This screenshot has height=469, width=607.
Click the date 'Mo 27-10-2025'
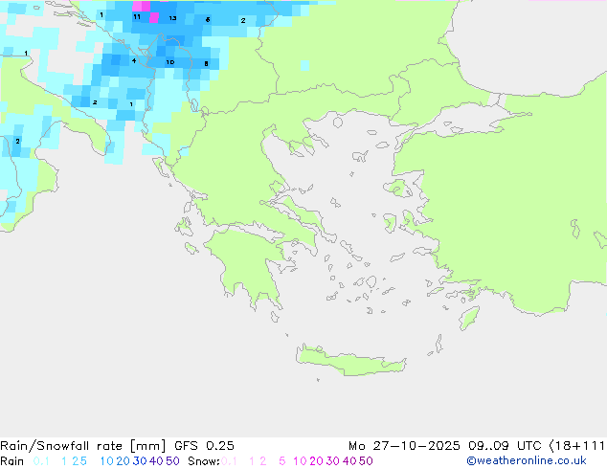pyautogui.click(x=404, y=446)
